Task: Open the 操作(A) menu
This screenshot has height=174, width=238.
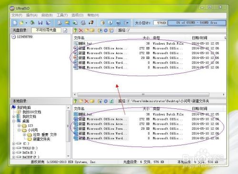Action: click(x=32, y=15)
